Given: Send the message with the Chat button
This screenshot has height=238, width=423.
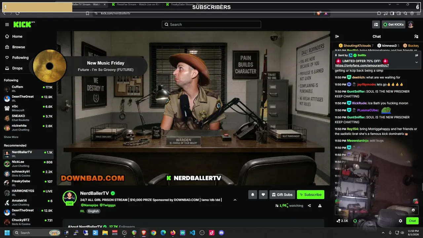Looking at the screenshot, I should [412, 221].
